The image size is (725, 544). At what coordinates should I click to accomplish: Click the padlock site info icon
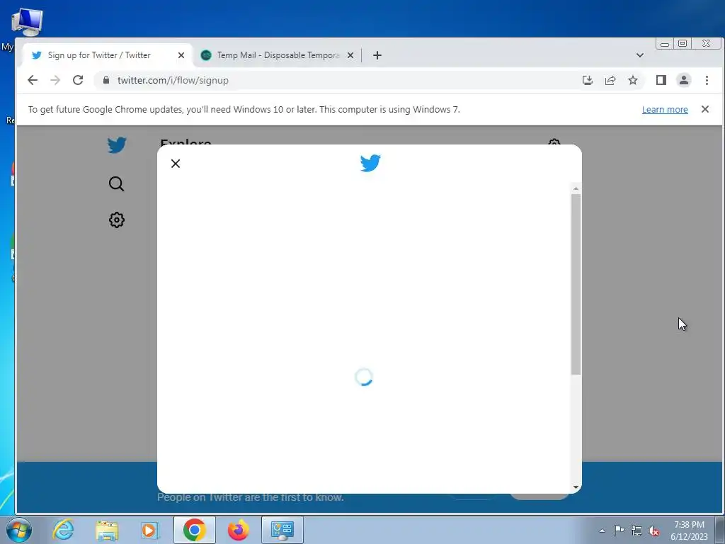click(x=106, y=80)
